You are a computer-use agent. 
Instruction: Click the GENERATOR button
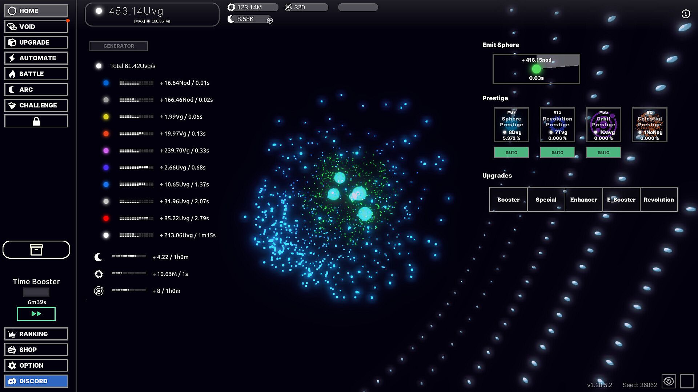point(119,46)
